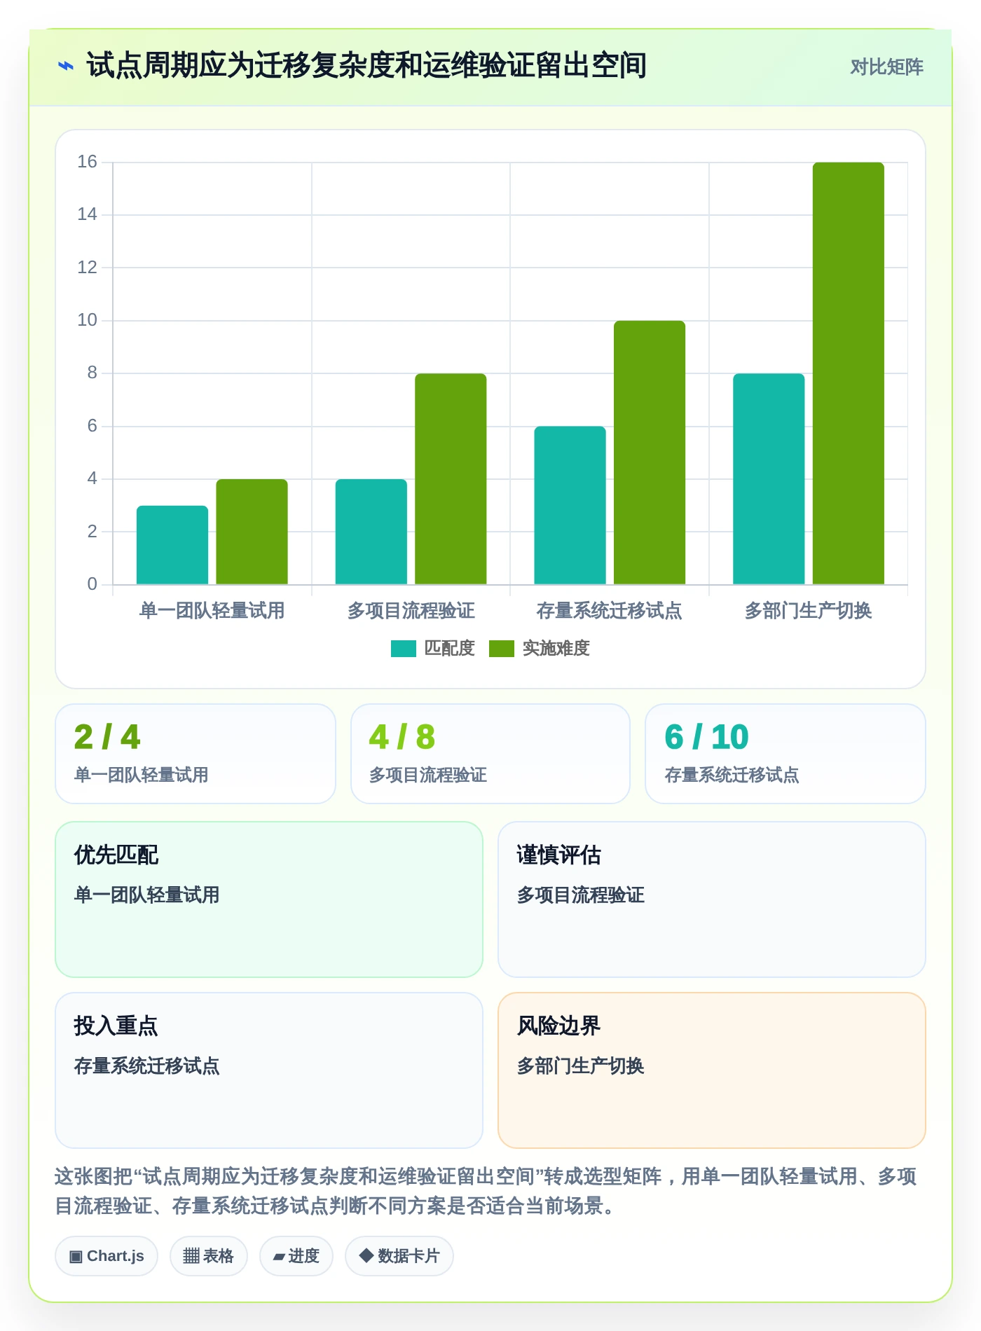Click the x-axis label 多项目流程验证

(x=411, y=611)
